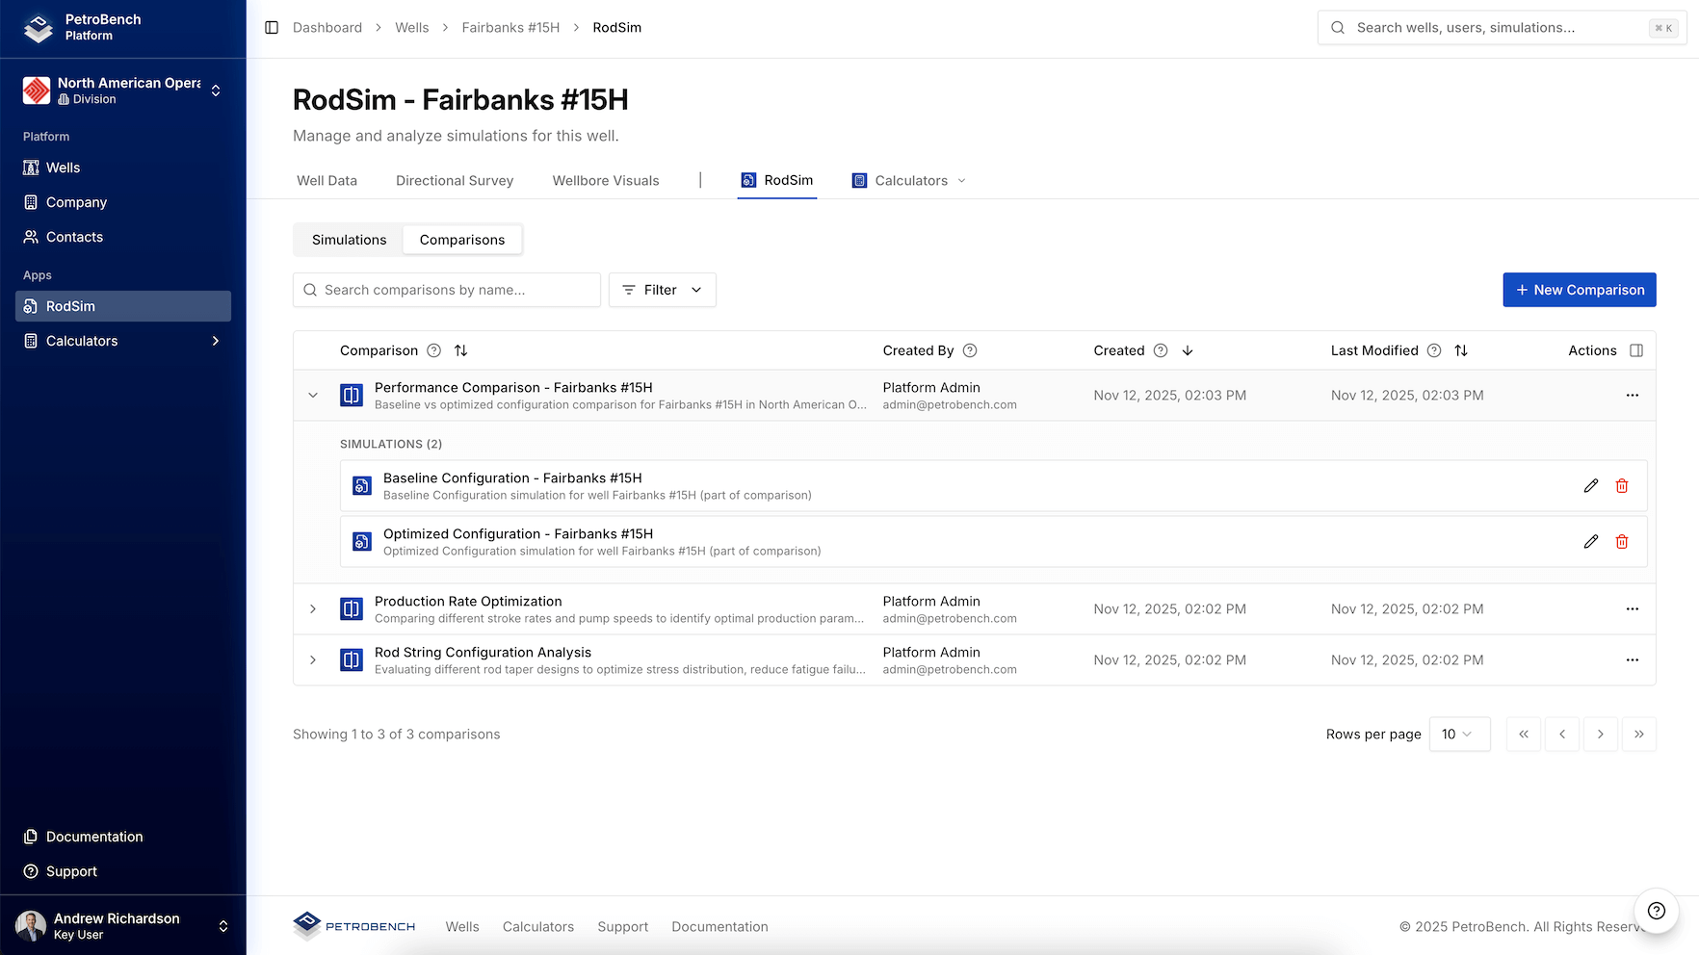Click the search comparisons by name field
Viewport: 1699px width, 955px height.
(x=446, y=290)
